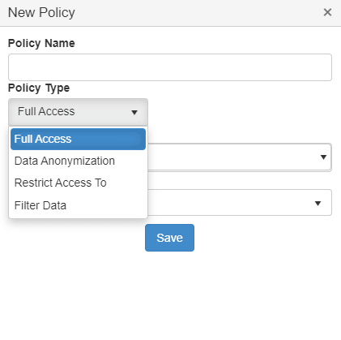341x340 pixels.
Task: Click the Full Access text in the collapsed selector
Action: coord(46,111)
